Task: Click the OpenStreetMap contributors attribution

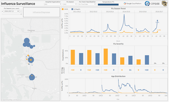Action: coord(11,100)
